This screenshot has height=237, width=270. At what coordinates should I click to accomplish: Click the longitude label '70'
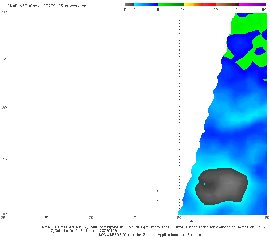[x=91, y=217]
